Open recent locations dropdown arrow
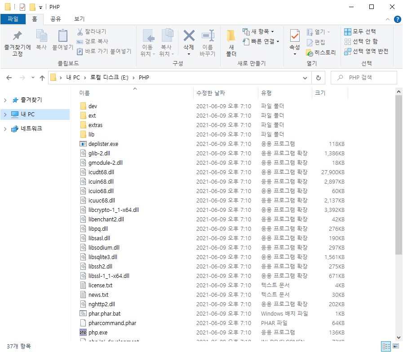The height and width of the screenshot is (352, 403). 33,77
